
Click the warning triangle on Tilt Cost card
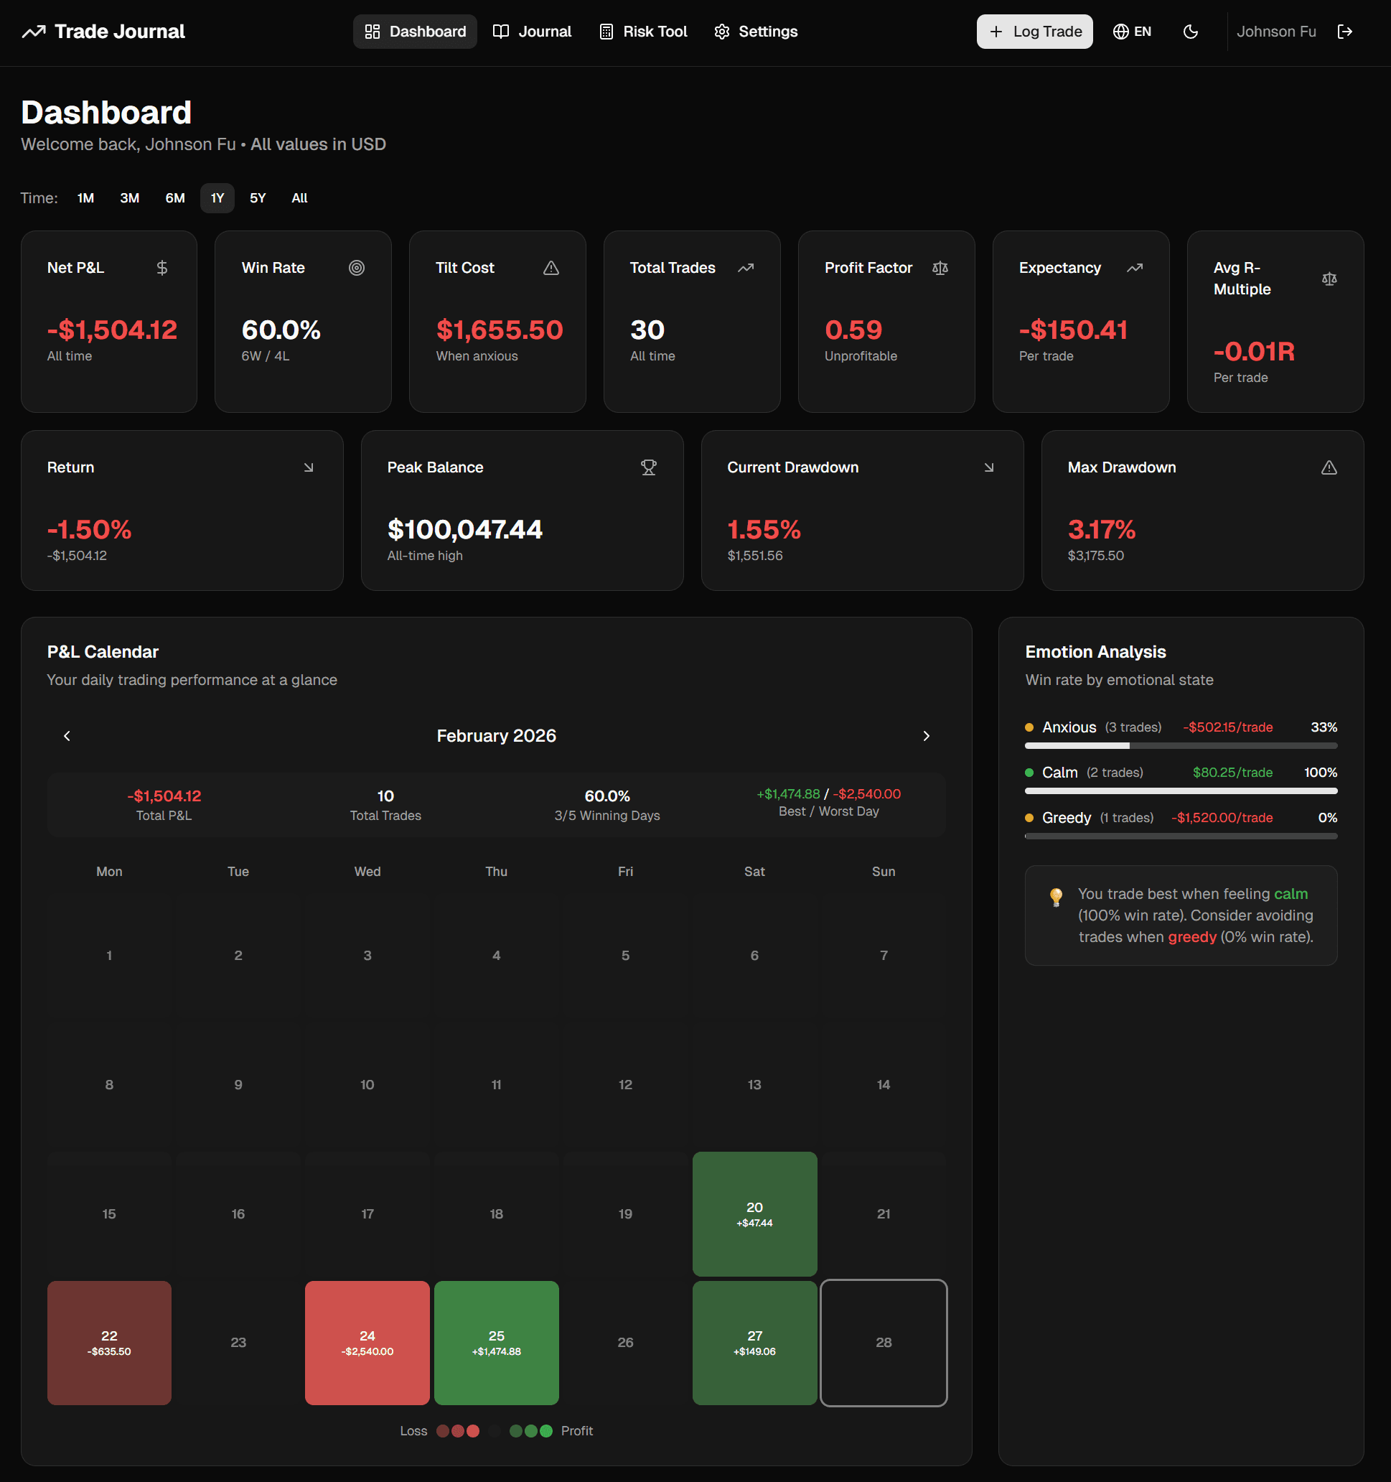(x=551, y=268)
